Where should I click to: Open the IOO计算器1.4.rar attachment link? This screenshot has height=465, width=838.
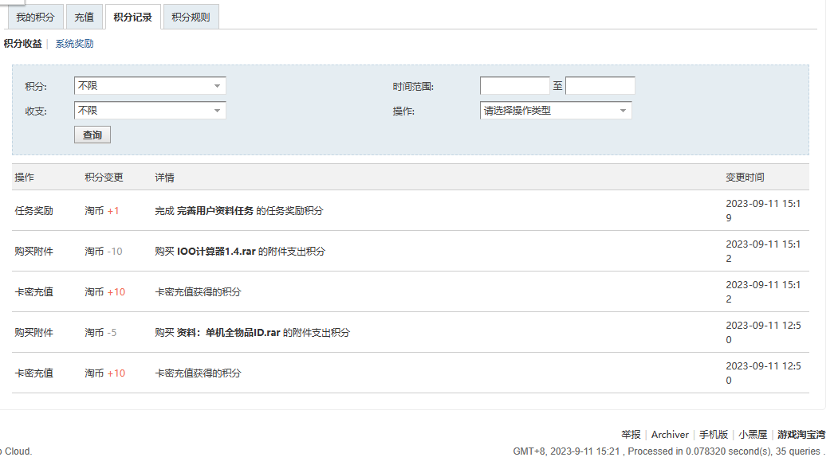pyautogui.click(x=216, y=252)
